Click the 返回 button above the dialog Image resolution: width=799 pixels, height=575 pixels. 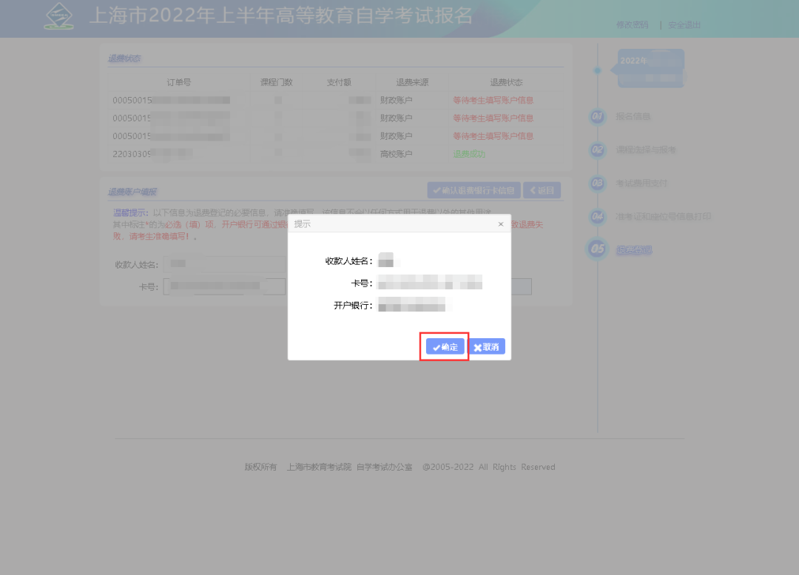click(x=542, y=190)
